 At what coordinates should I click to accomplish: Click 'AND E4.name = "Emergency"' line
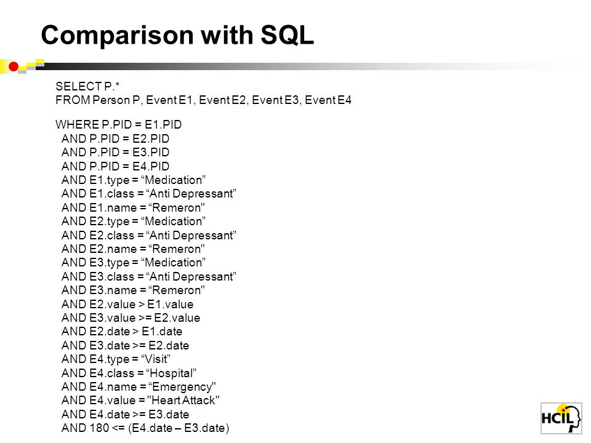pos(139,387)
